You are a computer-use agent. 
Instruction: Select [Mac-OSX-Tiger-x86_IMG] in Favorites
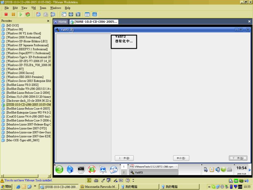point(23,140)
